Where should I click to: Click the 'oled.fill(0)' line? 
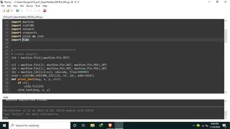point(34,86)
